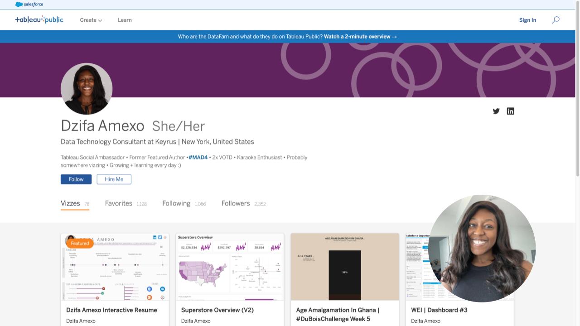Click the Sign In link
Image resolution: width=580 pixels, height=326 pixels.
527,20
